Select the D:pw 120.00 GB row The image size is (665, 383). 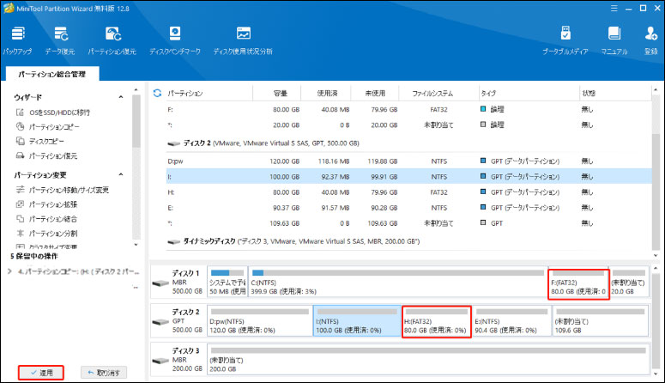click(x=408, y=161)
